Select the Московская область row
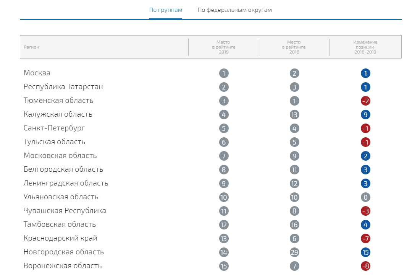The image size is (412, 275). pos(211,156)
